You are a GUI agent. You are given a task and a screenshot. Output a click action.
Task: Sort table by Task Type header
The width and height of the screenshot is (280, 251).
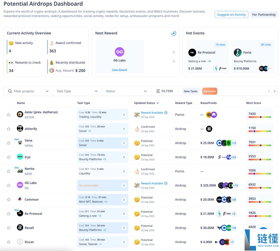coord(83,103)
